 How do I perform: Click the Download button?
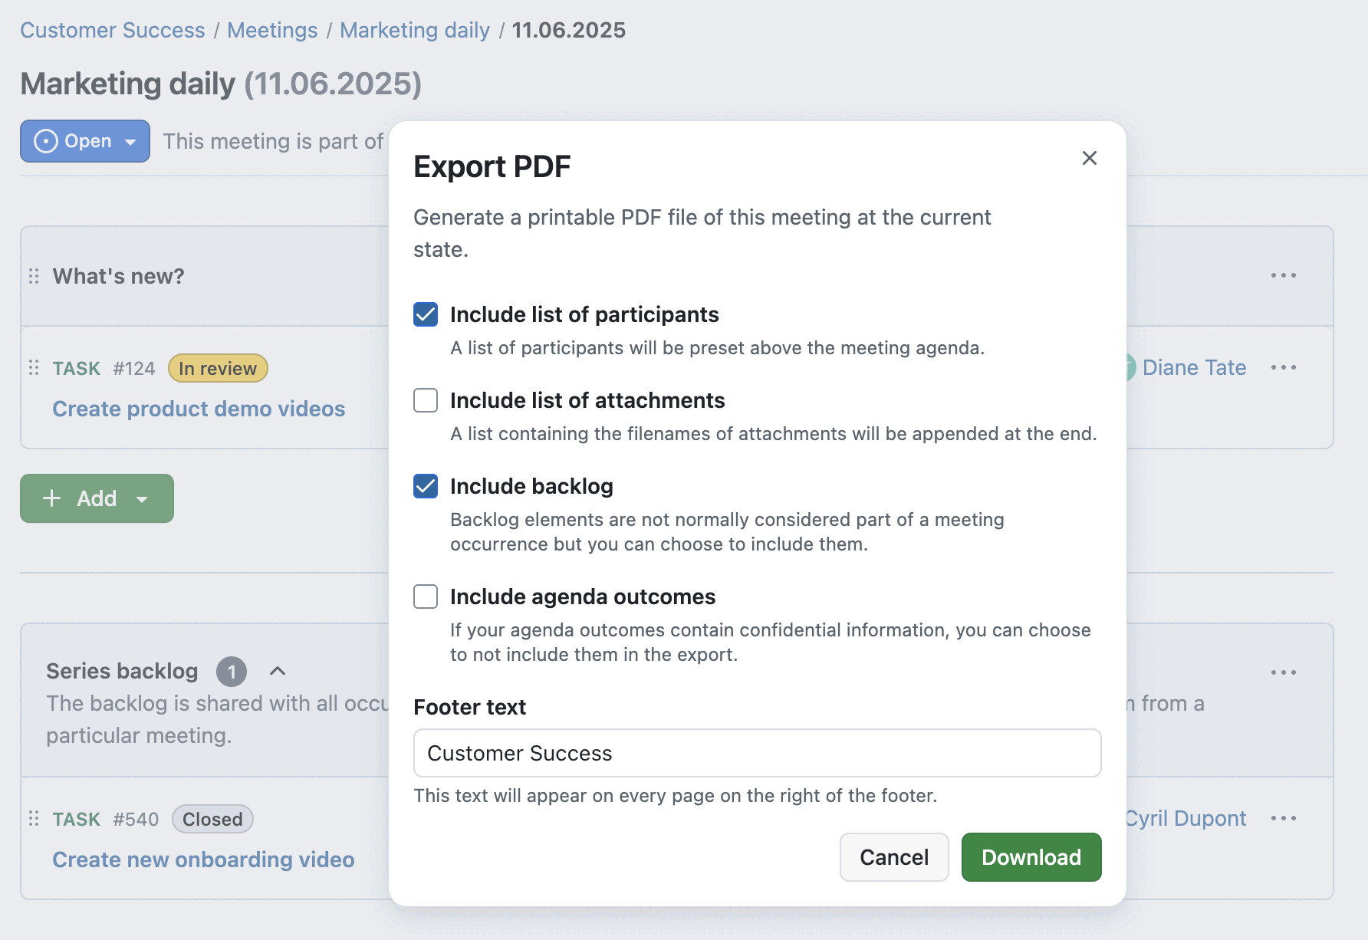(x=1031, y=857)
